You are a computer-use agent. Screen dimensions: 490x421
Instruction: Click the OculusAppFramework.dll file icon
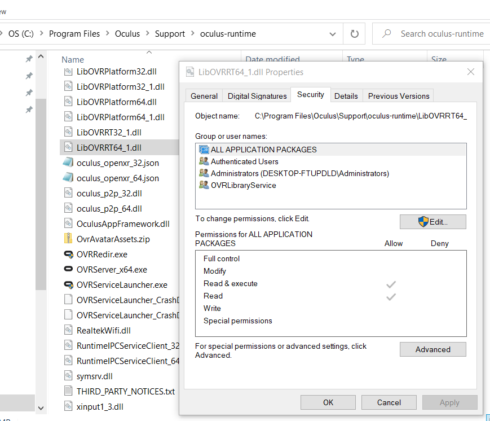coord(68,223)
